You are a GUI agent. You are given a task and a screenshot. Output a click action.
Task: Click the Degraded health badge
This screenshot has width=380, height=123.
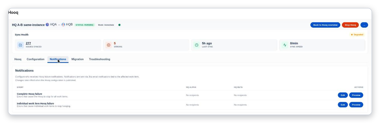click(357, 35)
